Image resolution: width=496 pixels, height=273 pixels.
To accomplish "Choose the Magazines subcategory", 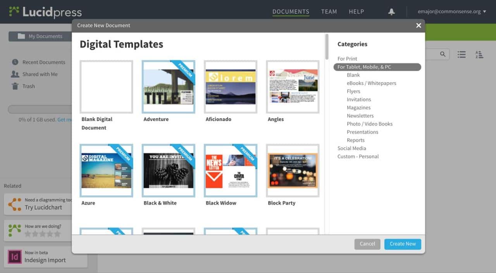I will pos(358,108).
